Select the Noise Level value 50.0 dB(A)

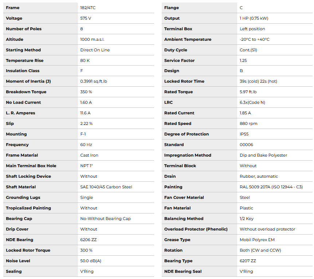pyautogui.click(x=90, y=261)
